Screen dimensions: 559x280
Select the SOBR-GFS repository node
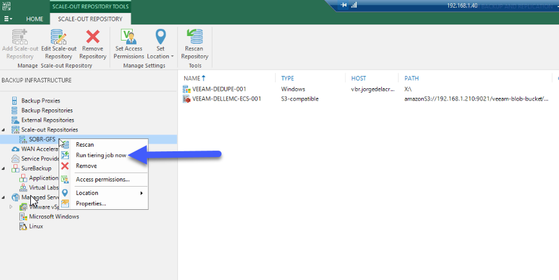point(42,139)
